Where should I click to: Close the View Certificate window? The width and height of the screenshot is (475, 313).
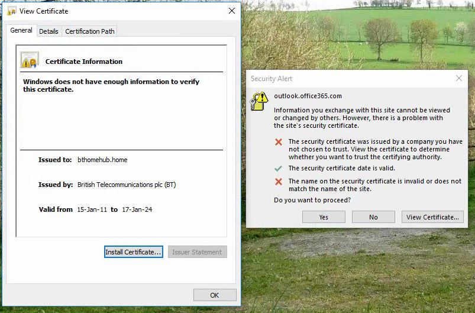pyautogui.click(x=232, y=11)
